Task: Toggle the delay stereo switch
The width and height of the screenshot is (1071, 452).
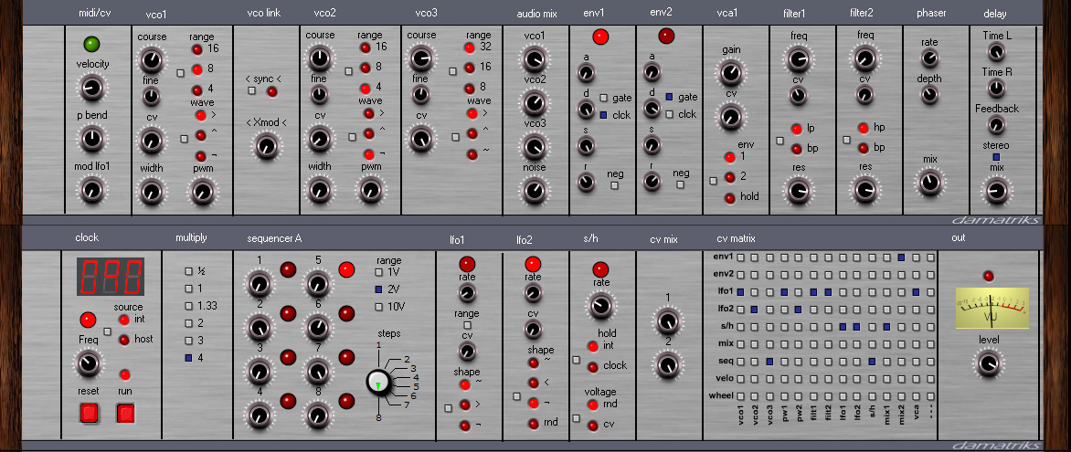Action: point(996,156)
